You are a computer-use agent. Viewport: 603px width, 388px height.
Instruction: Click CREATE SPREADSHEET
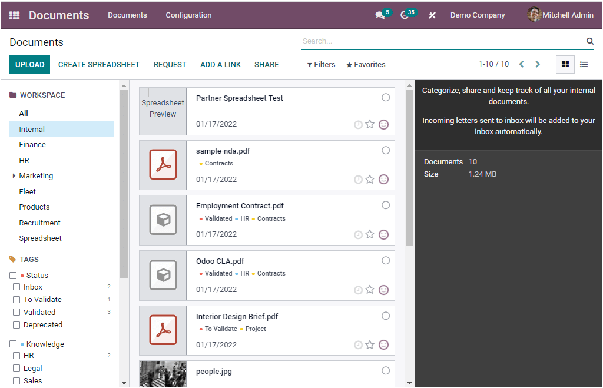click(x=98, y=64)
